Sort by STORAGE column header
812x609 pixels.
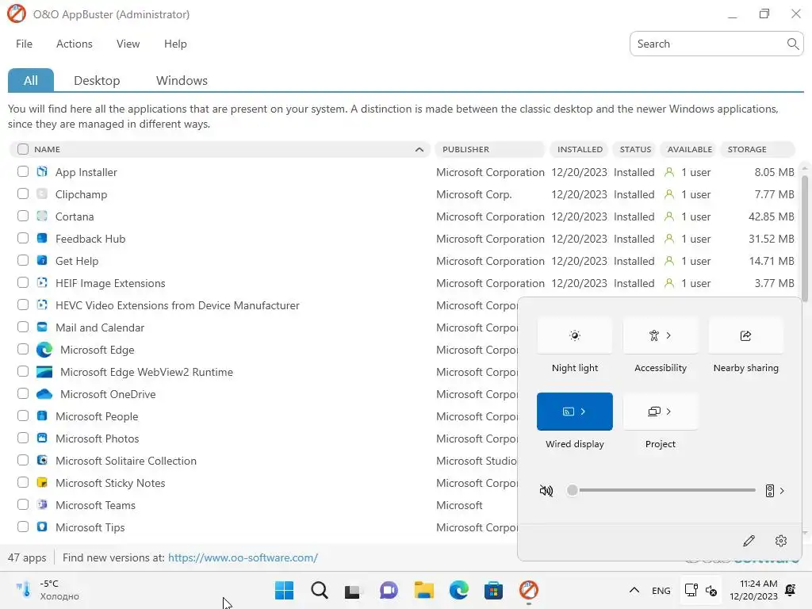(x=757, y=149)
